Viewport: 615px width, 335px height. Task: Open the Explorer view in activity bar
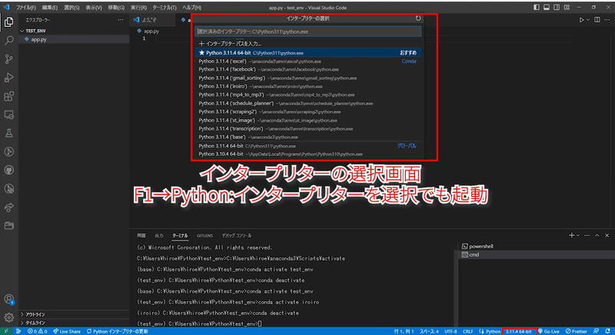pyautogui.click(x=8, y=22)
